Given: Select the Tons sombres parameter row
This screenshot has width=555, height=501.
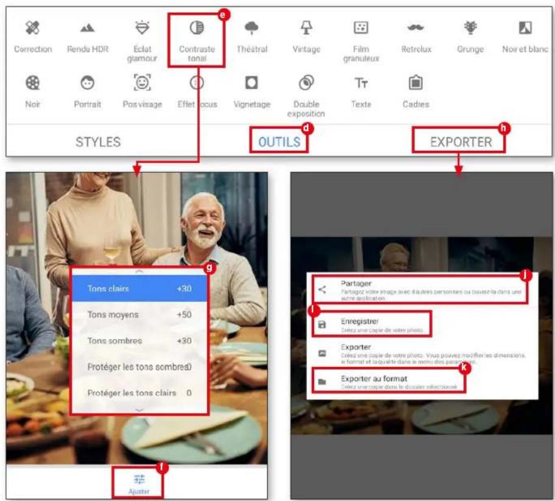Looking at the screenshot, I should 139,341.
